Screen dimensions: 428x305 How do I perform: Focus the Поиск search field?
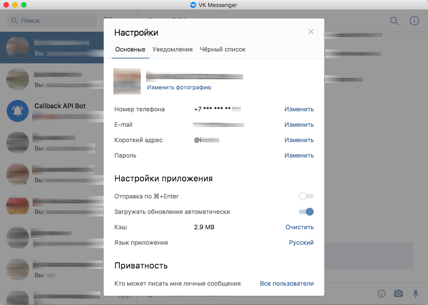coord(52,21)
